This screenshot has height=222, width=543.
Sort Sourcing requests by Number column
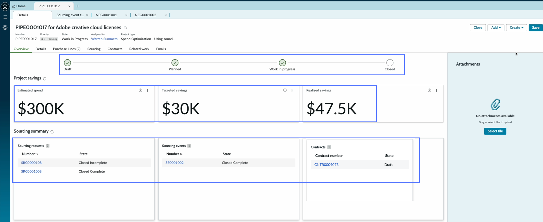coord(30,154)
